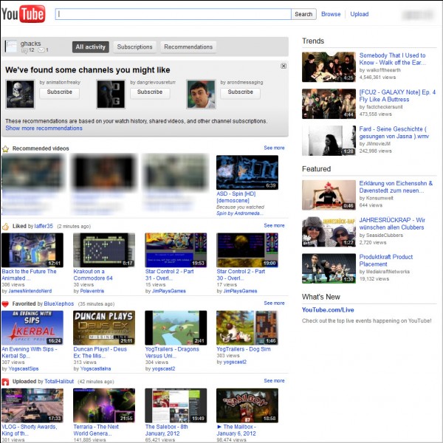Click the Search button
The width and height of the screenshot is (443, 443).
coord(303,14)
